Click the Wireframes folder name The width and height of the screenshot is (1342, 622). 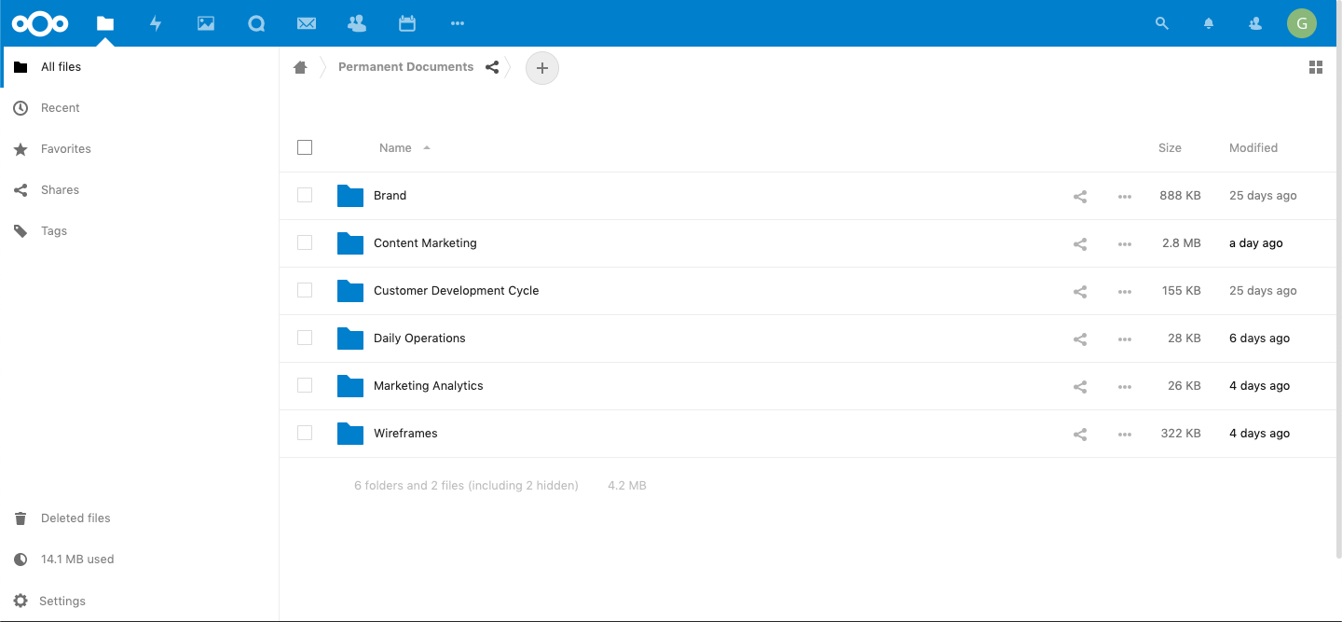(x=405, y=434)
